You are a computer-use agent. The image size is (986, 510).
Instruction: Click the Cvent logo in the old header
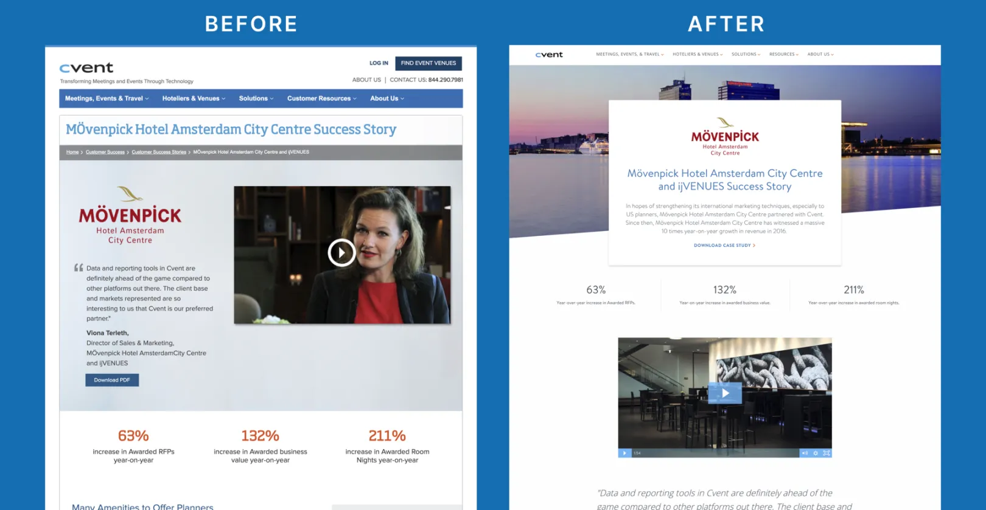pos(86,67)
